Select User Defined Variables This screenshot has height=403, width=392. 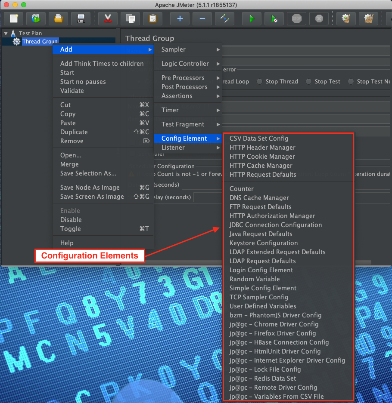[x=288, y=306]
